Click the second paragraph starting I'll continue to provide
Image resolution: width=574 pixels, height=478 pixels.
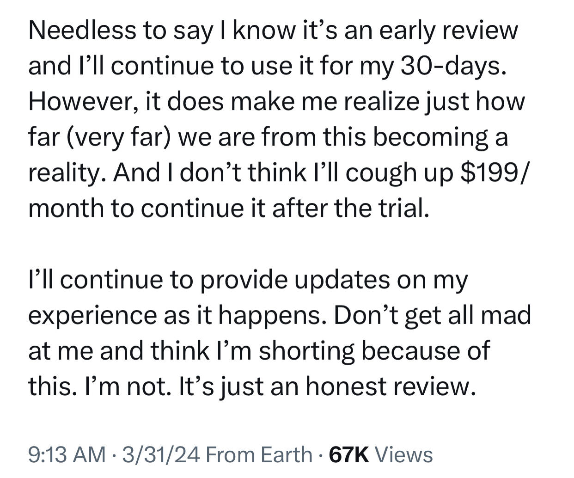[280, 333]
